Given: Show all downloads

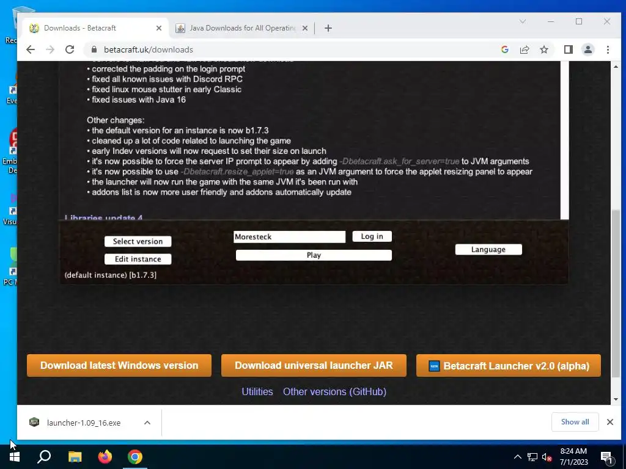Looking at the screenshot, I should [x=575, y=422].
